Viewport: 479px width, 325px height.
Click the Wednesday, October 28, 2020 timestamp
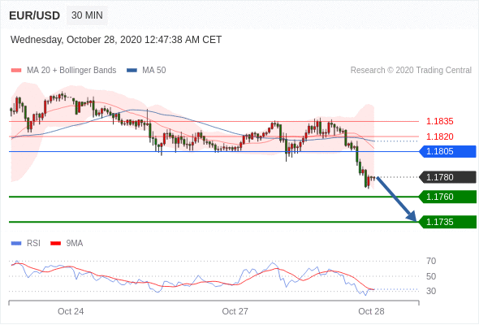pos(116,40)
